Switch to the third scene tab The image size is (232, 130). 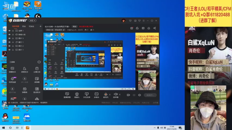pos(31,26)
